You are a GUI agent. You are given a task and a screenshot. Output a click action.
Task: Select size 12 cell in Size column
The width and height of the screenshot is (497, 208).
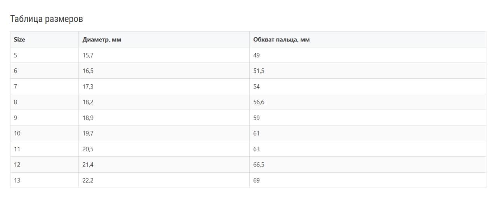pyautogui.click(x=17, y=165)
